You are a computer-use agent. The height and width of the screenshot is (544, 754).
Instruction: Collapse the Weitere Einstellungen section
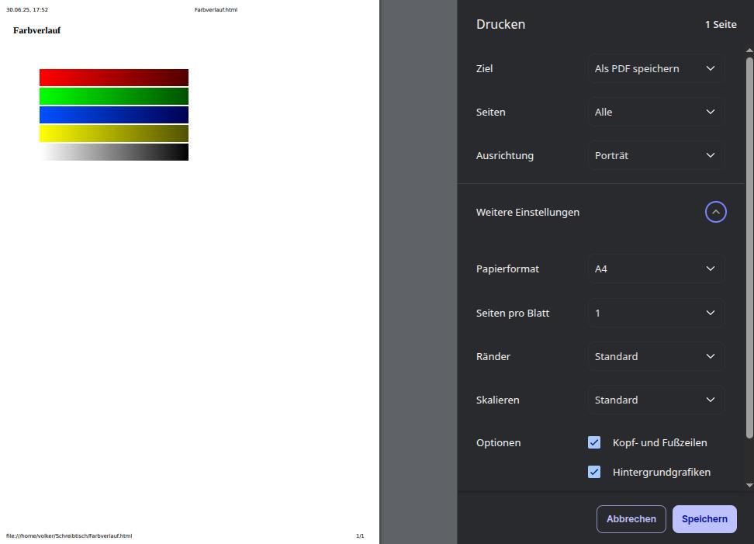point(715,212)
